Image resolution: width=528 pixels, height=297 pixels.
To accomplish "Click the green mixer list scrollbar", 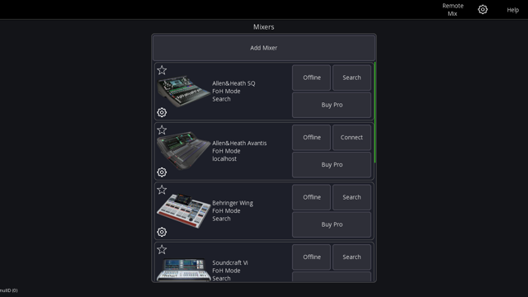I will (x=375, y=112).
